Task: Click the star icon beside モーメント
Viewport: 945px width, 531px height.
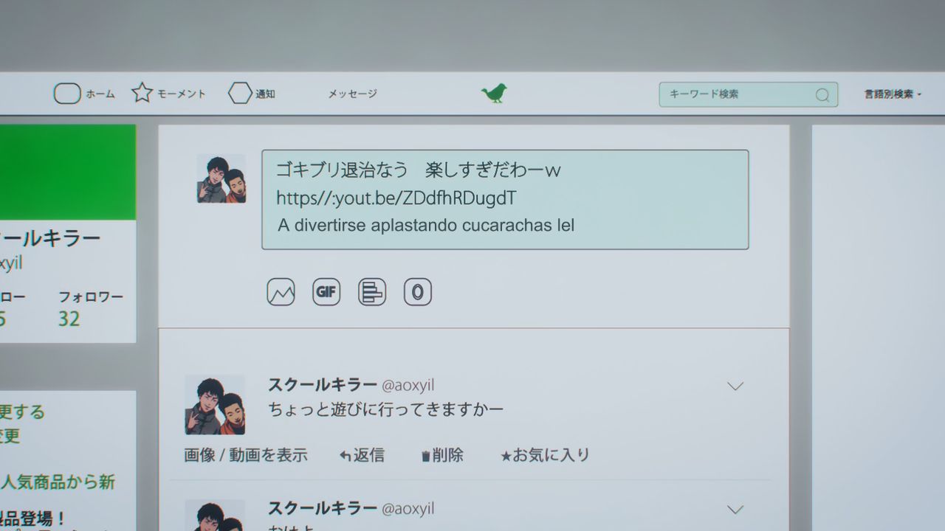Action: click(x=142, y=93)
